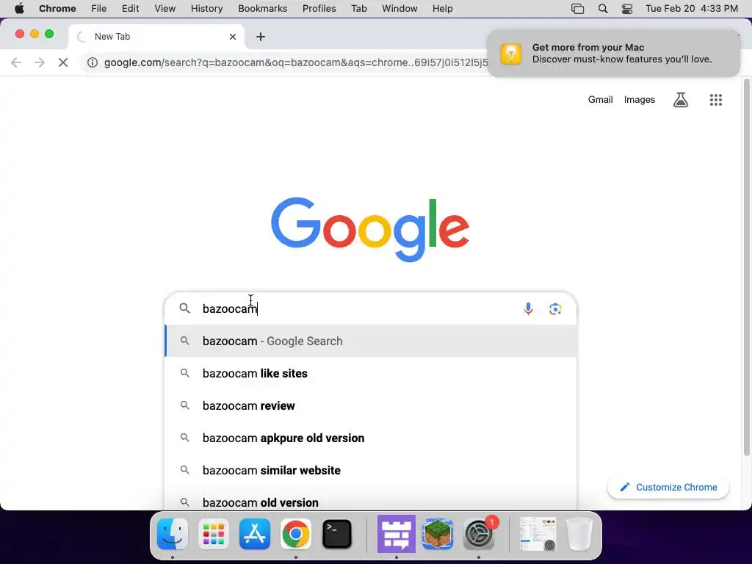Image resolution: width=752 pixels, height=564 pixels.
Task: Click Chrome icon in the Dock
Action: (x=296, y=534)
